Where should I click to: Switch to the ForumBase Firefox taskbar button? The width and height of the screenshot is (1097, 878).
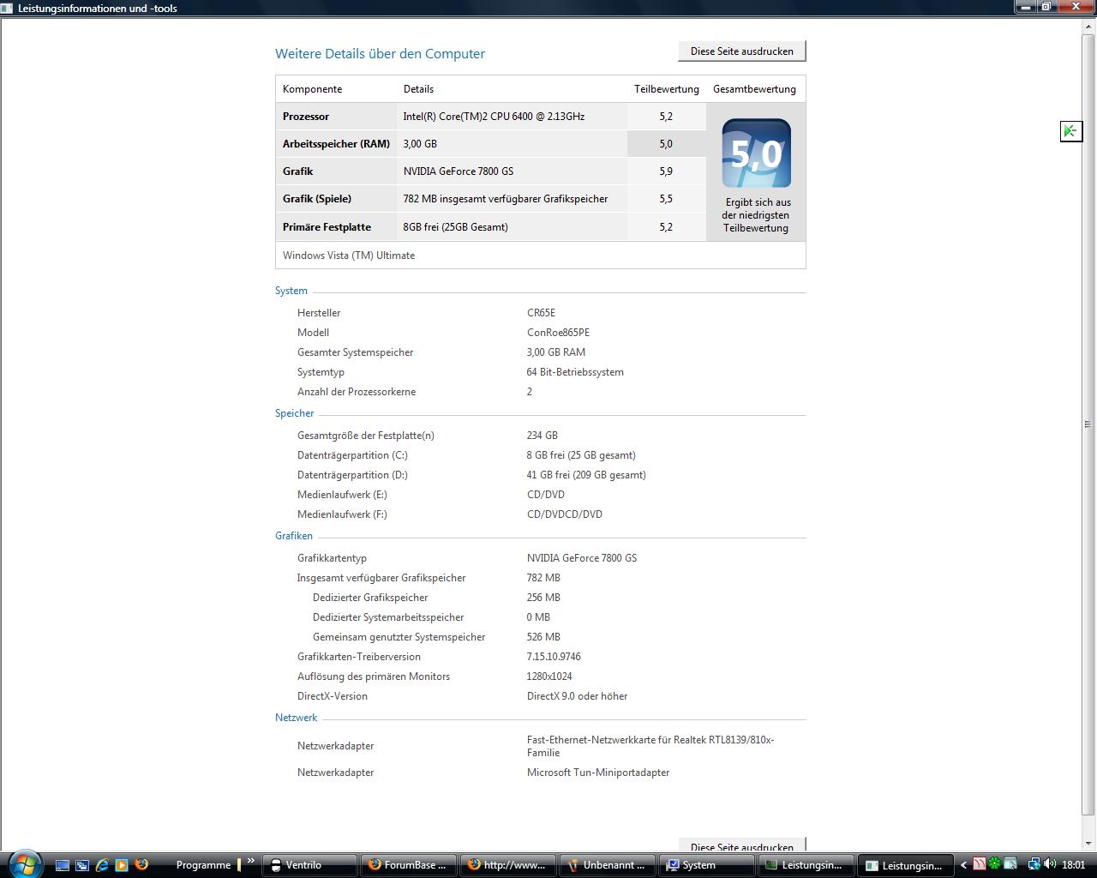(x=409, y=865)
